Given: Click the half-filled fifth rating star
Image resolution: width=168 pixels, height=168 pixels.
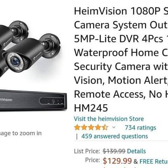Looking at the screenshot, I should tap(105, 128).
